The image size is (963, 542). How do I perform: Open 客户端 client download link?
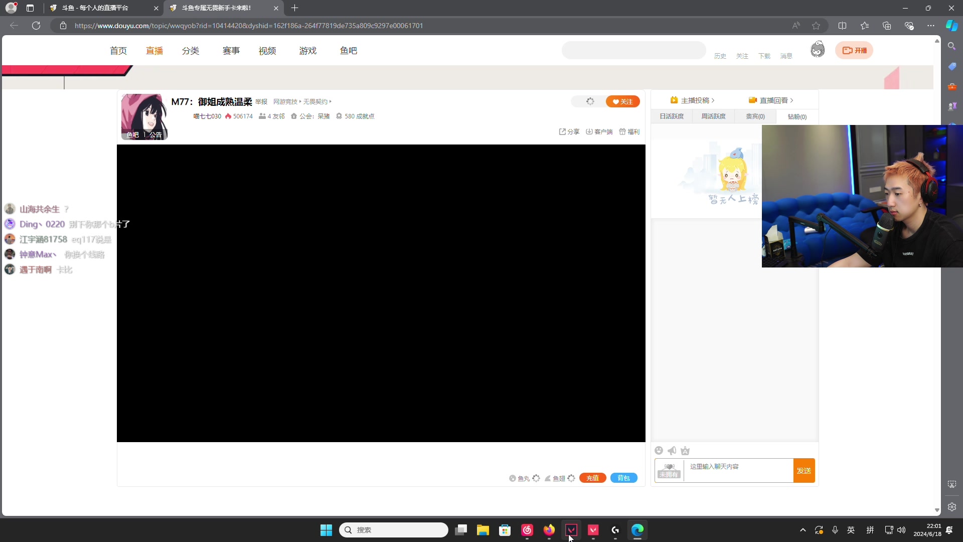pyautogui.click(x=599, y=131)
